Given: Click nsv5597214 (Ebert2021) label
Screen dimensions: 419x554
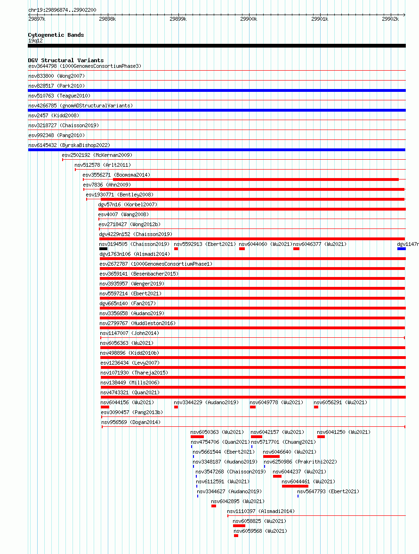Looking at the screenshot, I should coord(130,293).
